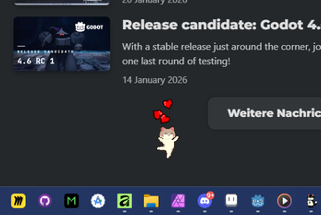The image size is (321, 215).
Task: Open the media player play-button icon
Action: (x=284, y=201)
